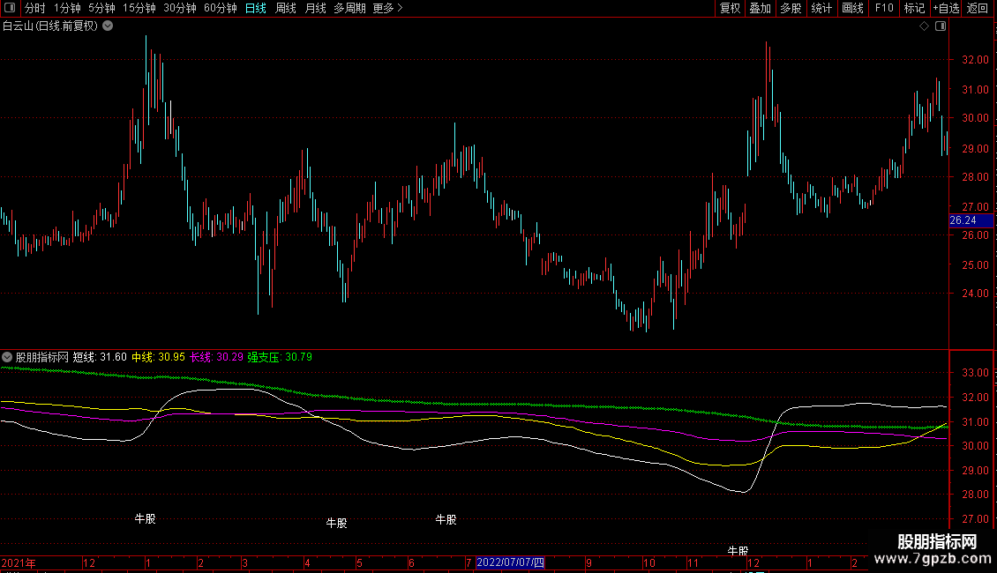Click the 标记 mark button

914,8
